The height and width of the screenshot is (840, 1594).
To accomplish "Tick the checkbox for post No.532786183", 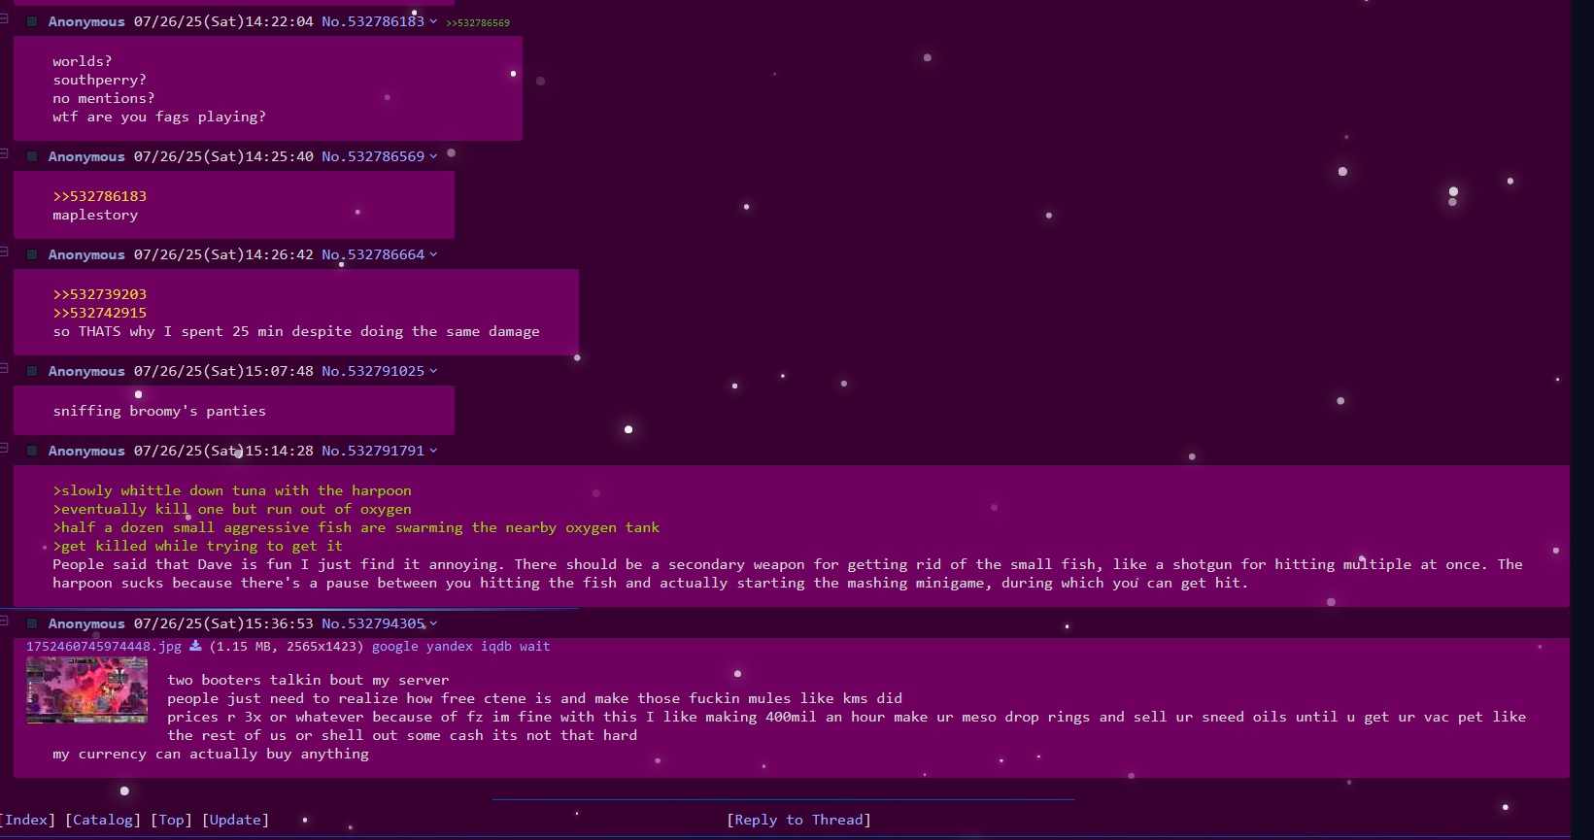I will coord(32,21).
